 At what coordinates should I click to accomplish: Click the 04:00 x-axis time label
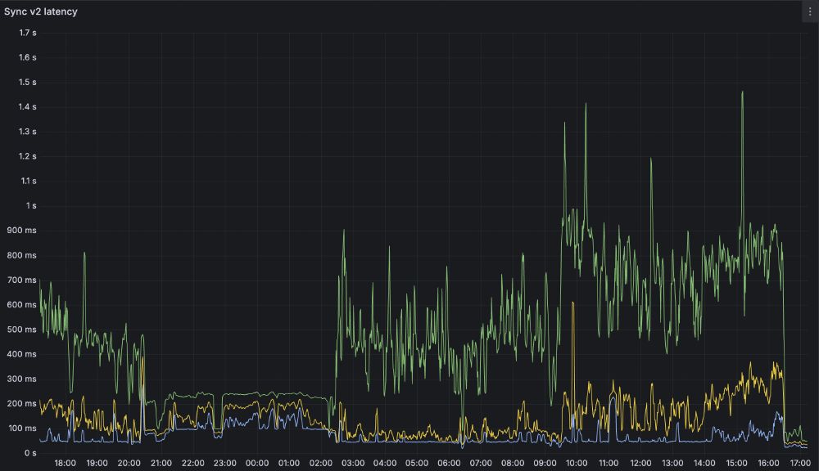tap(385, 463)
